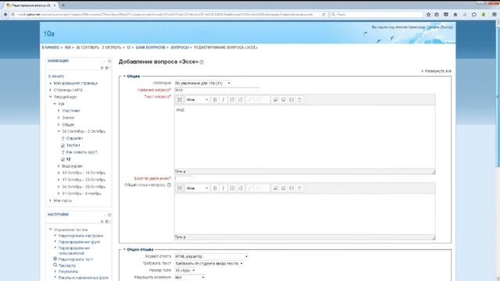Click Развернуть всё link

click(x=437, y=71)
